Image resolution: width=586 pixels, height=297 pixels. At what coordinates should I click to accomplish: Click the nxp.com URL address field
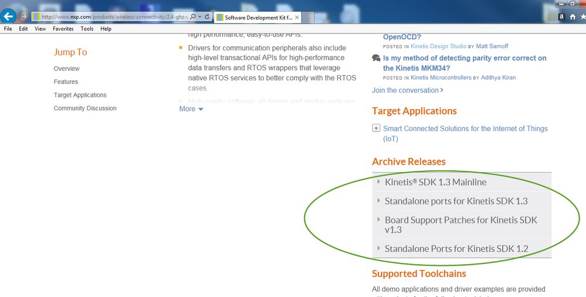tap(114, 17)
